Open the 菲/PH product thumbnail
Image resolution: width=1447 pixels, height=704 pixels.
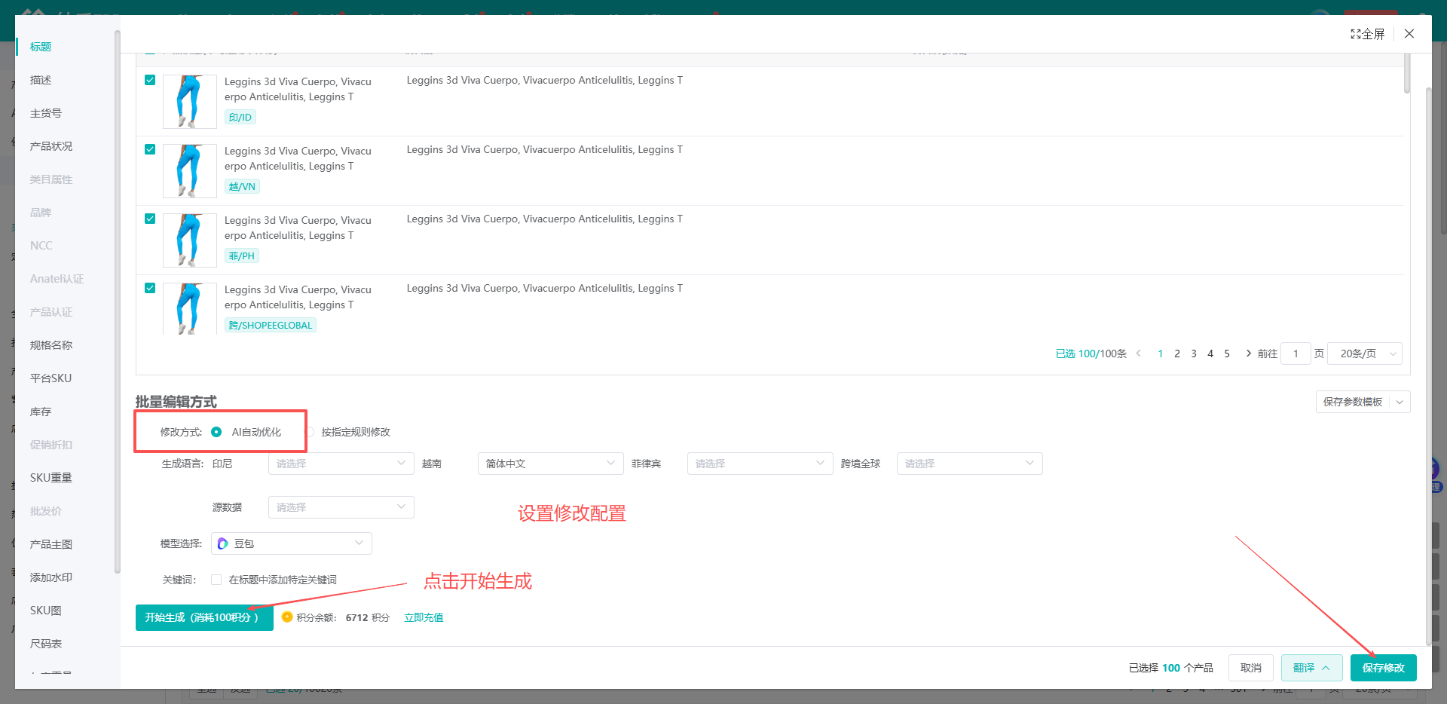pyautogui.click(x=190, y=240)
